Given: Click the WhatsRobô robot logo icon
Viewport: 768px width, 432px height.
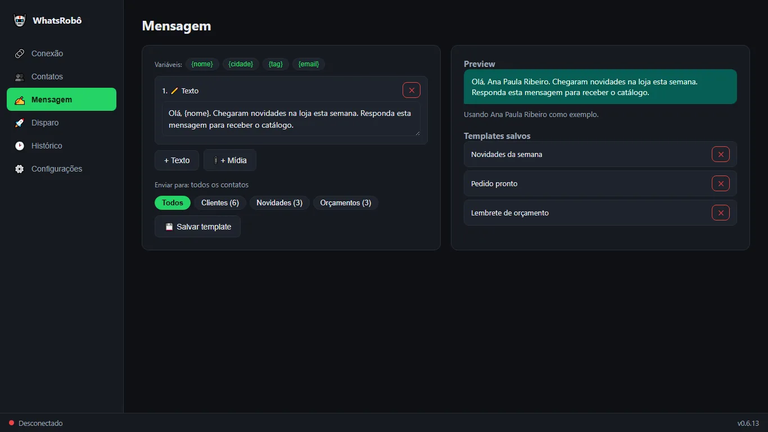Looking at the screenshot, I should 20,21.
